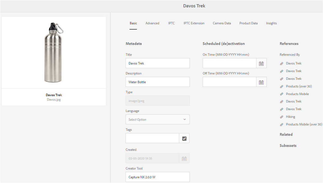This screenshot has height=183, width=323.
Task: Open the IPTC Extension tab
Action: 194,23
